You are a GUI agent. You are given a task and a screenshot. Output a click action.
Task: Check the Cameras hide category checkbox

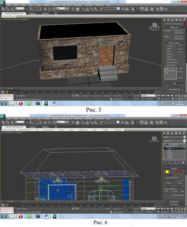pos(165,54)
